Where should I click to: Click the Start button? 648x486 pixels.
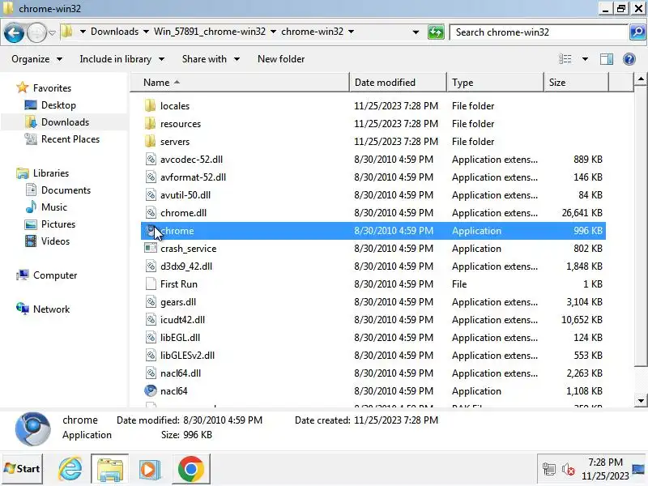click(23, 469)
